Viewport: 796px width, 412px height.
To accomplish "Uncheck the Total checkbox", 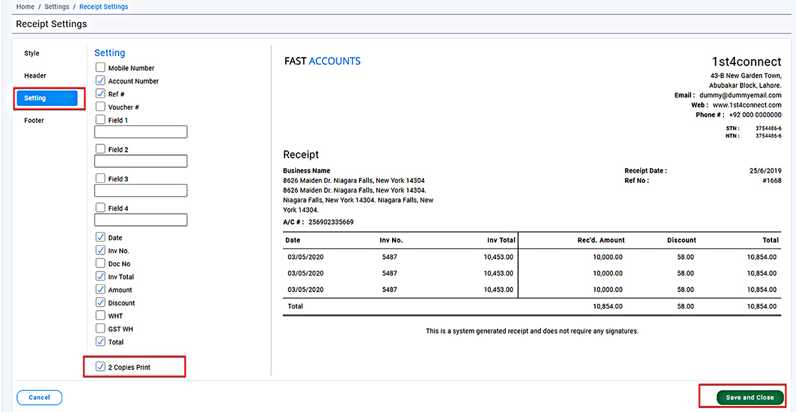I will point(101,342).
